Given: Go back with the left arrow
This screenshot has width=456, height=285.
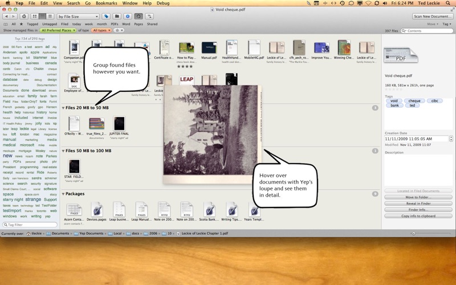Looking at the screenshot, I should point(6,16).
